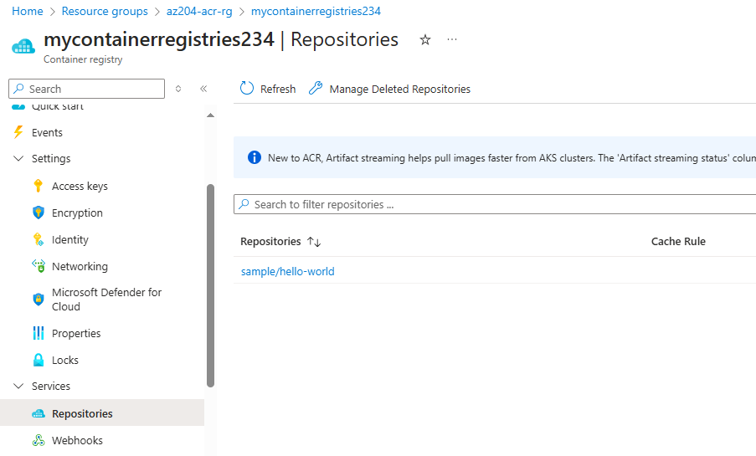
Task: Click the Encryption shield icon
Action: tap(38, 213)
